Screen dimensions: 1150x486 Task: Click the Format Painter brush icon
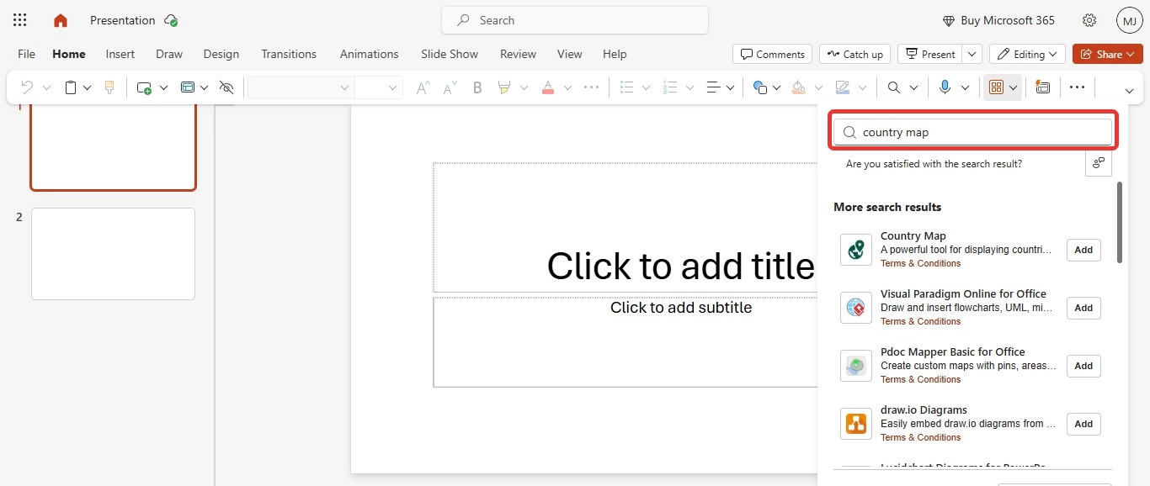tap(109, 87)
